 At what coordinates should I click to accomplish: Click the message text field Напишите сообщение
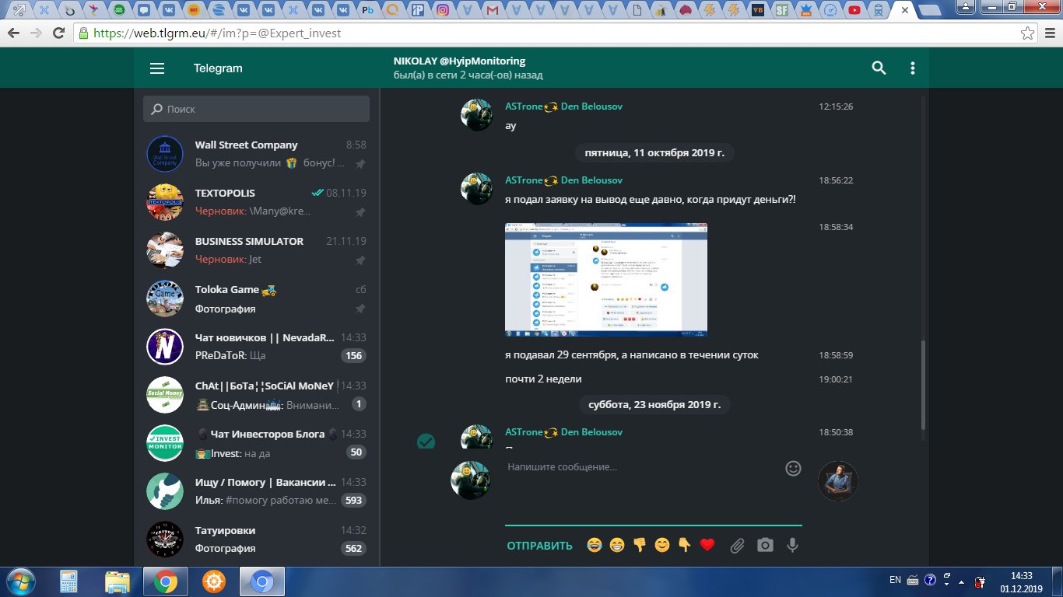point(641,468)
